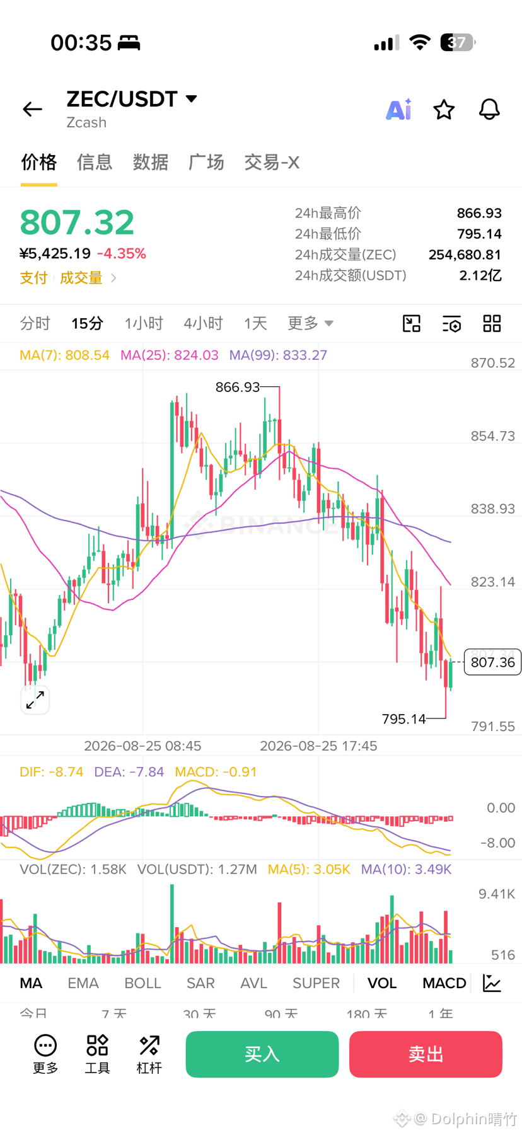Tap the battery indicator in status bar
This screenshot has height=1135, width=522.
pyautogui.click(x=458, y=42)
